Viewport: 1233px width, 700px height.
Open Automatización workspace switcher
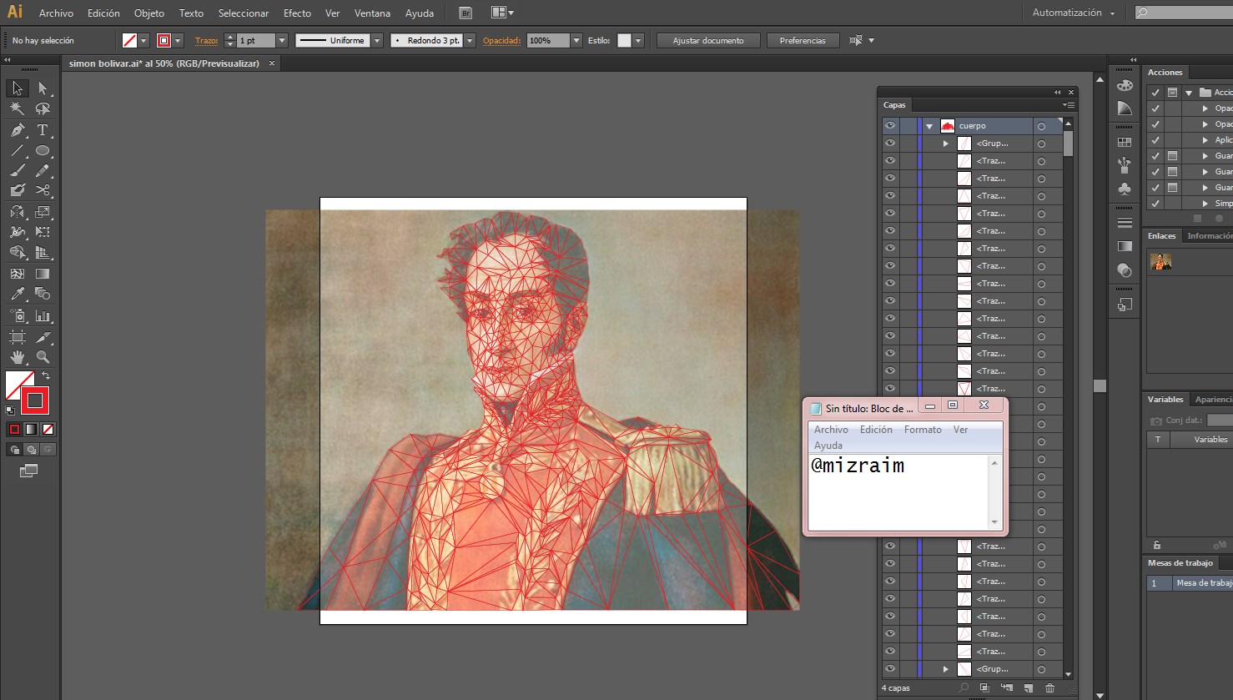pyautogui.click(x=1073, y=13)
